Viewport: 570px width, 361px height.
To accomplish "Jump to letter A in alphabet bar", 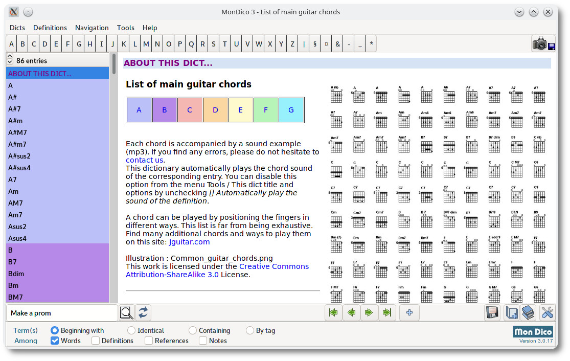I will [12, 44].
